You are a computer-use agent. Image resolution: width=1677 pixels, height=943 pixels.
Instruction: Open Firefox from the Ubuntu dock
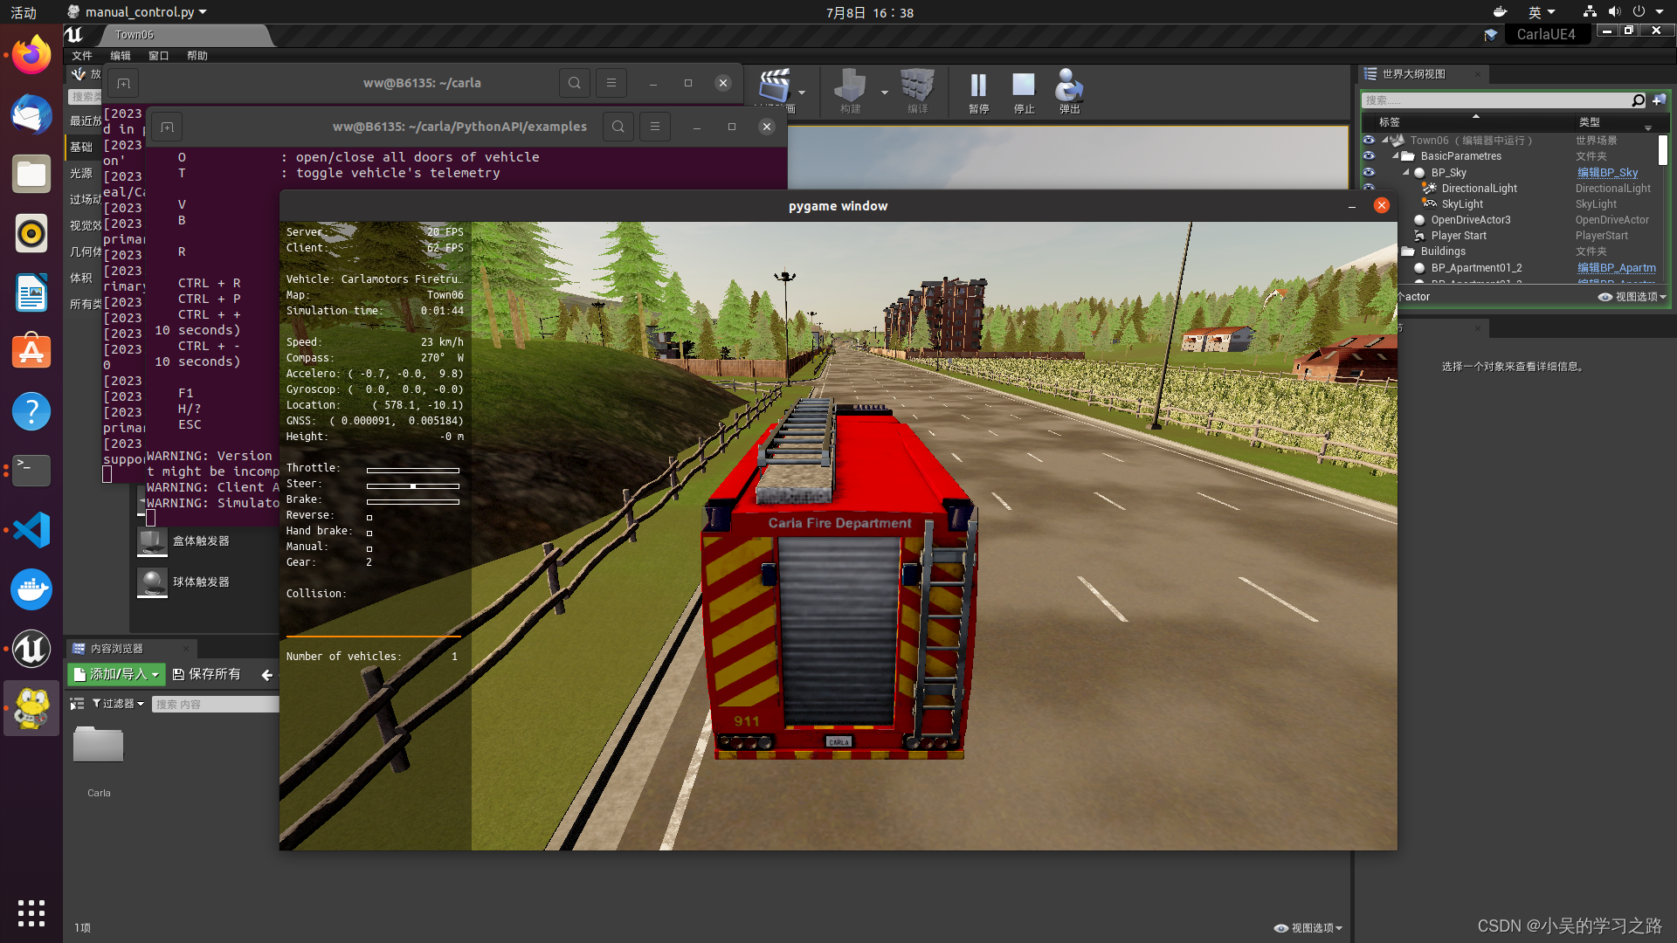31,55
